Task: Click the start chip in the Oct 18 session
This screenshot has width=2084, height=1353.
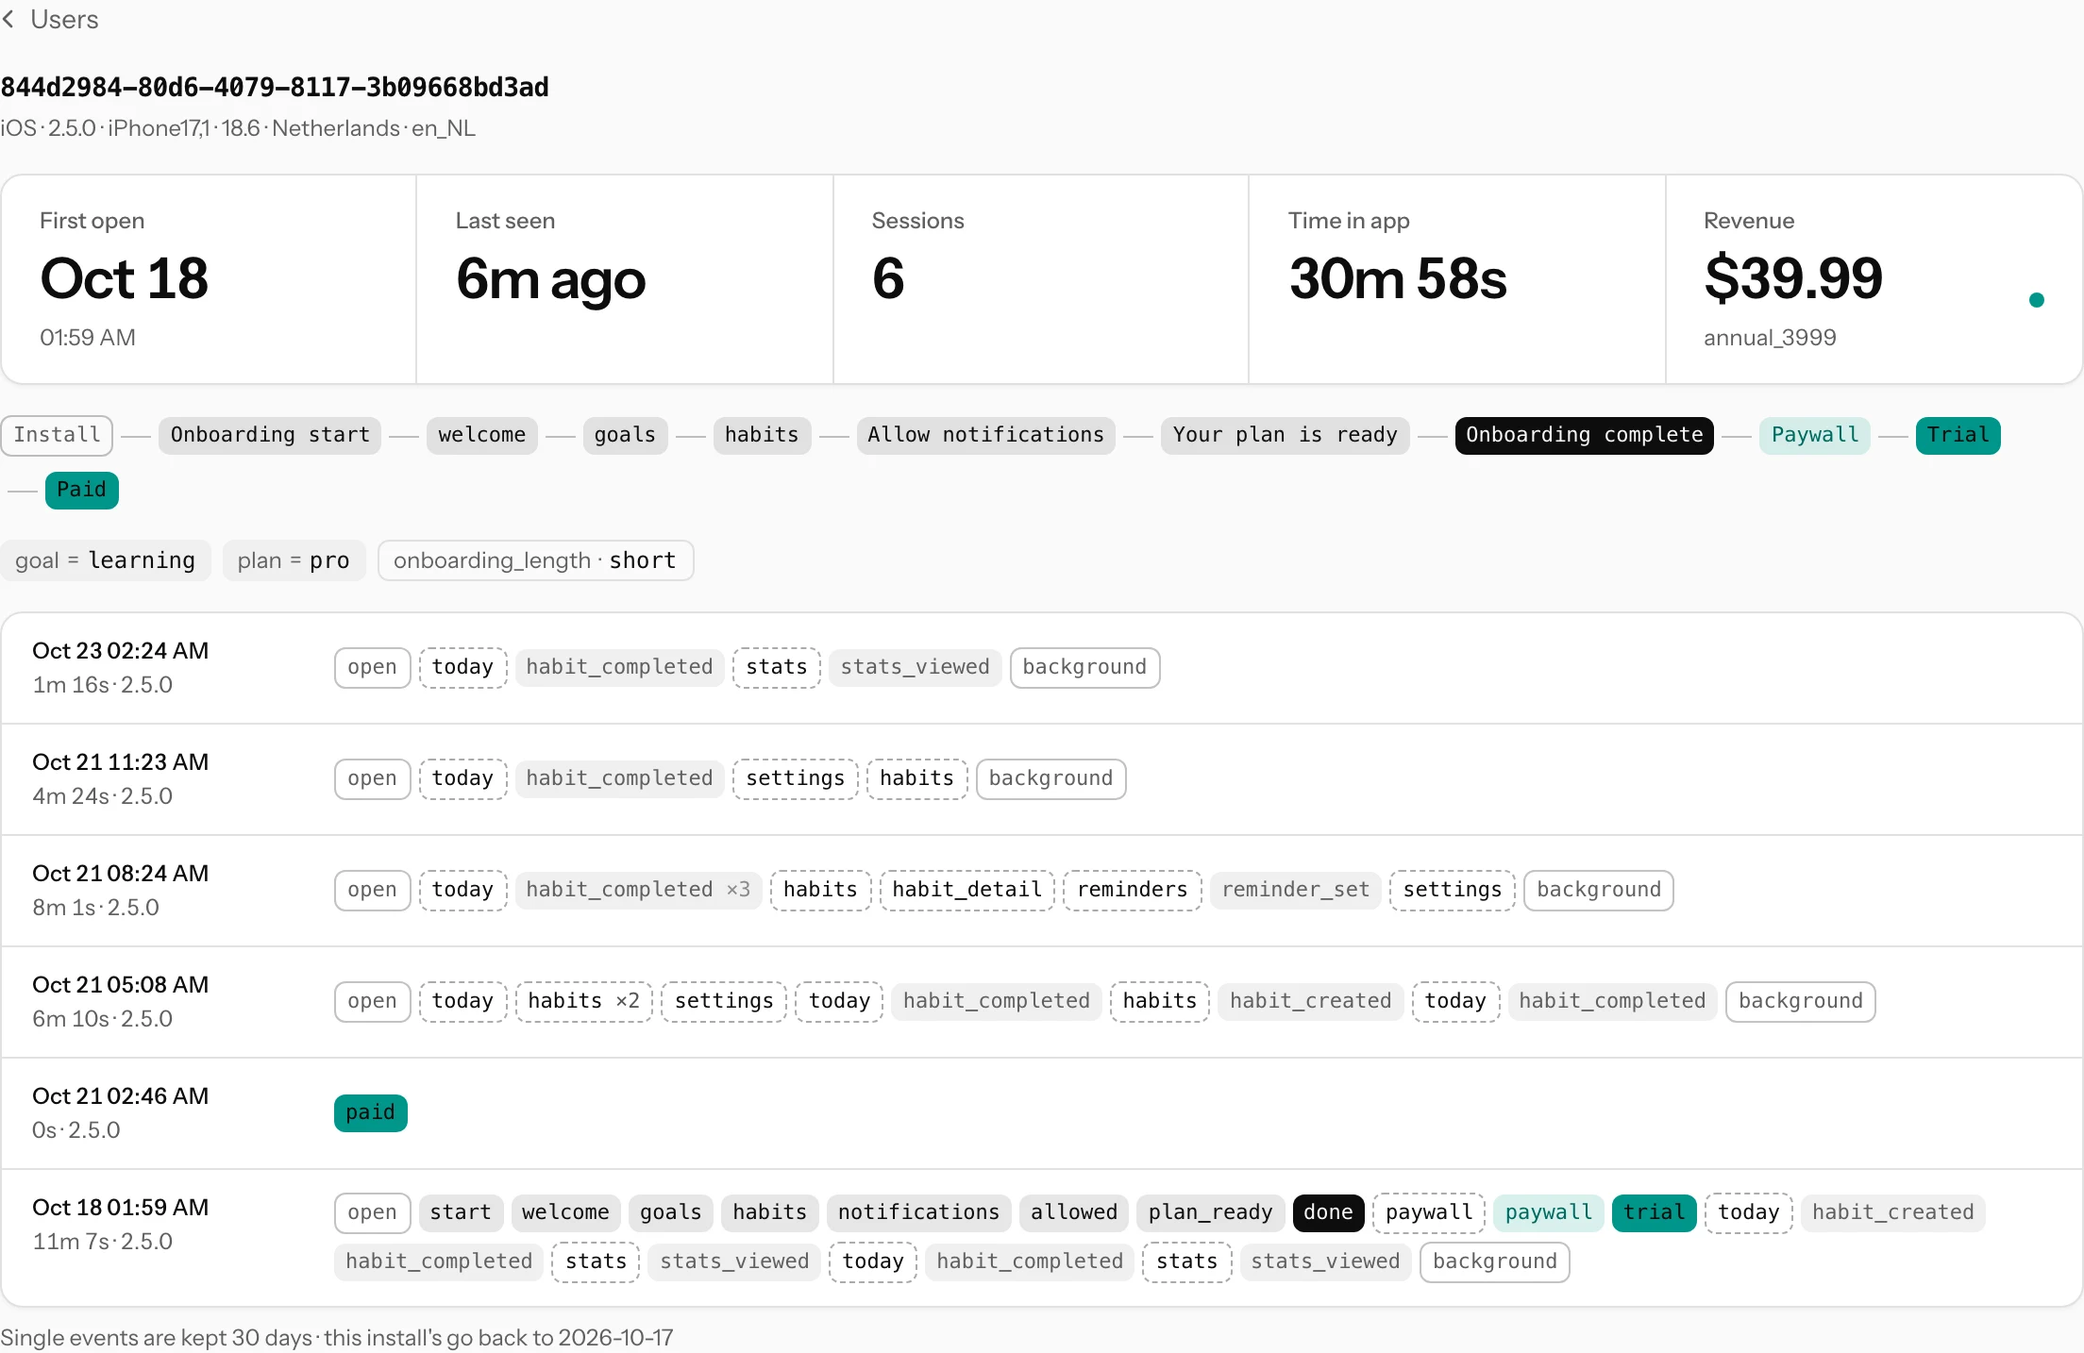Action: (x=461, y=1213)
